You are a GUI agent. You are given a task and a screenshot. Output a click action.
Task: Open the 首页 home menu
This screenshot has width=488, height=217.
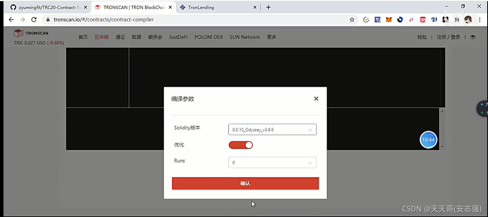click(x=83, y=37)
